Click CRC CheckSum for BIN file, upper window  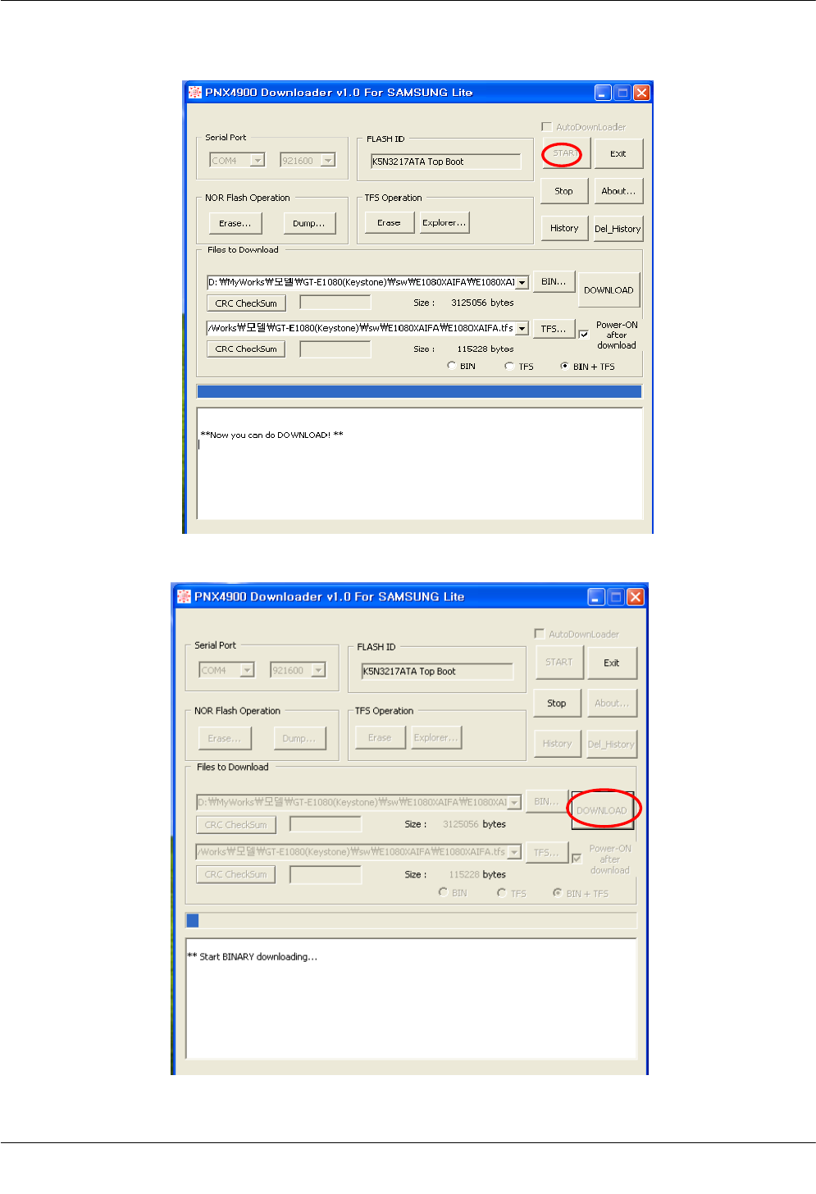(x=246, y=303)
